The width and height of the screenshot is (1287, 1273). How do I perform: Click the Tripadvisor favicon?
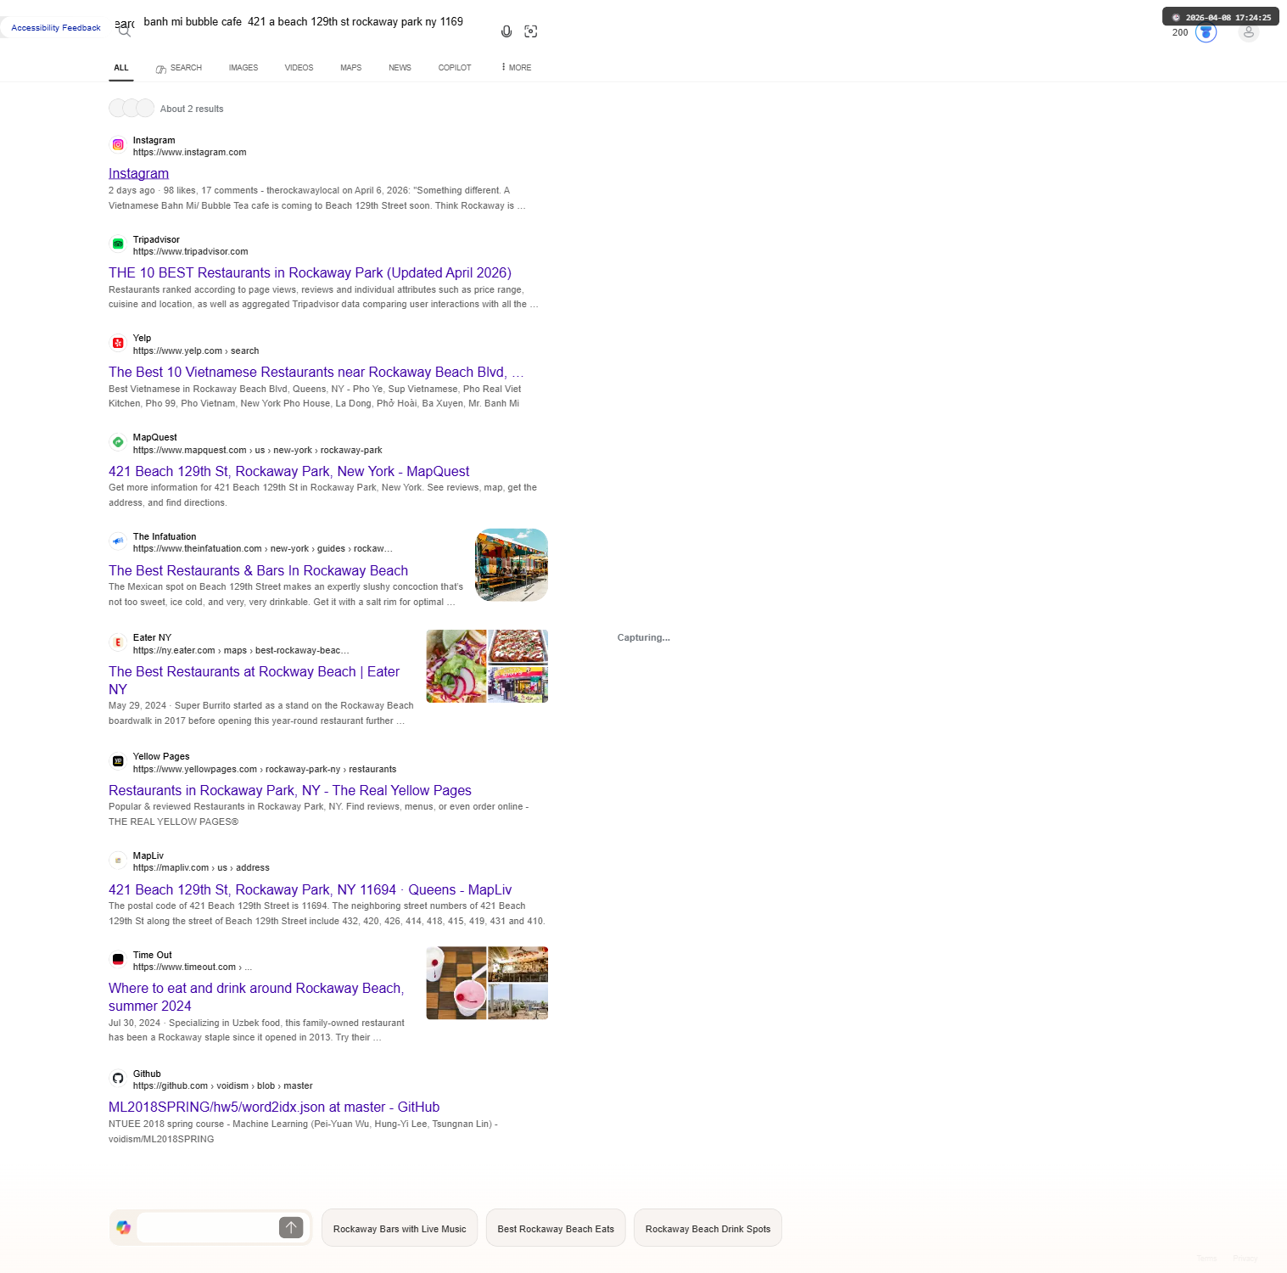(x=118, y=244)
